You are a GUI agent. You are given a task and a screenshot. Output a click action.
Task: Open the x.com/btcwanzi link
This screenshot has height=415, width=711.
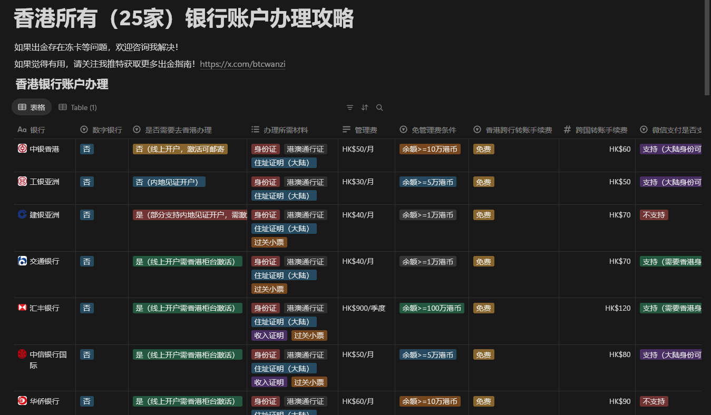[x=243, y=64]
